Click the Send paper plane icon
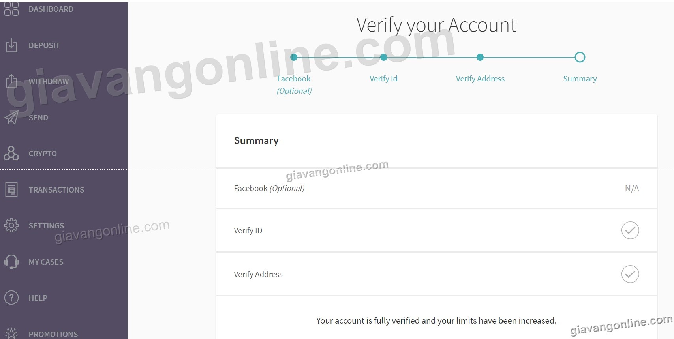The width and height of the screenshot is (674, 339). [11, 117]
